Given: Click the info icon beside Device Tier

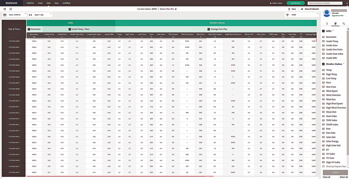Looking at the screenshot, I should [x=175, y=9].
